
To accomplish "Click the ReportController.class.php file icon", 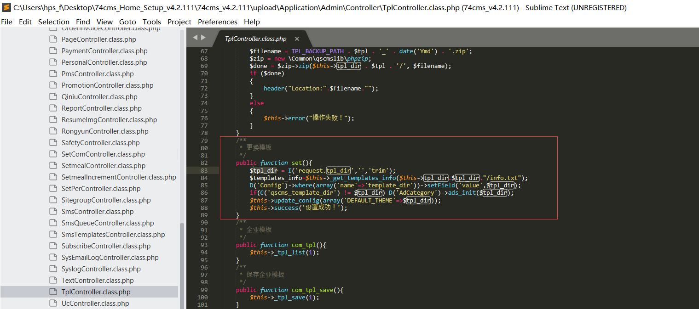I will pyautogui.click(x=53, y=108).
